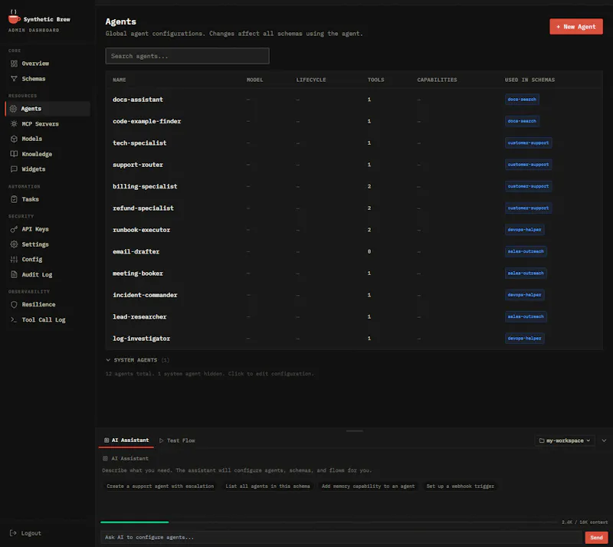
Task: Open the incident-commander agent
Action: coord(354,295)
